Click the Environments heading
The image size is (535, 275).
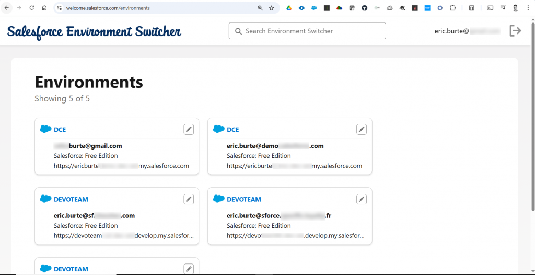(89, 82)
